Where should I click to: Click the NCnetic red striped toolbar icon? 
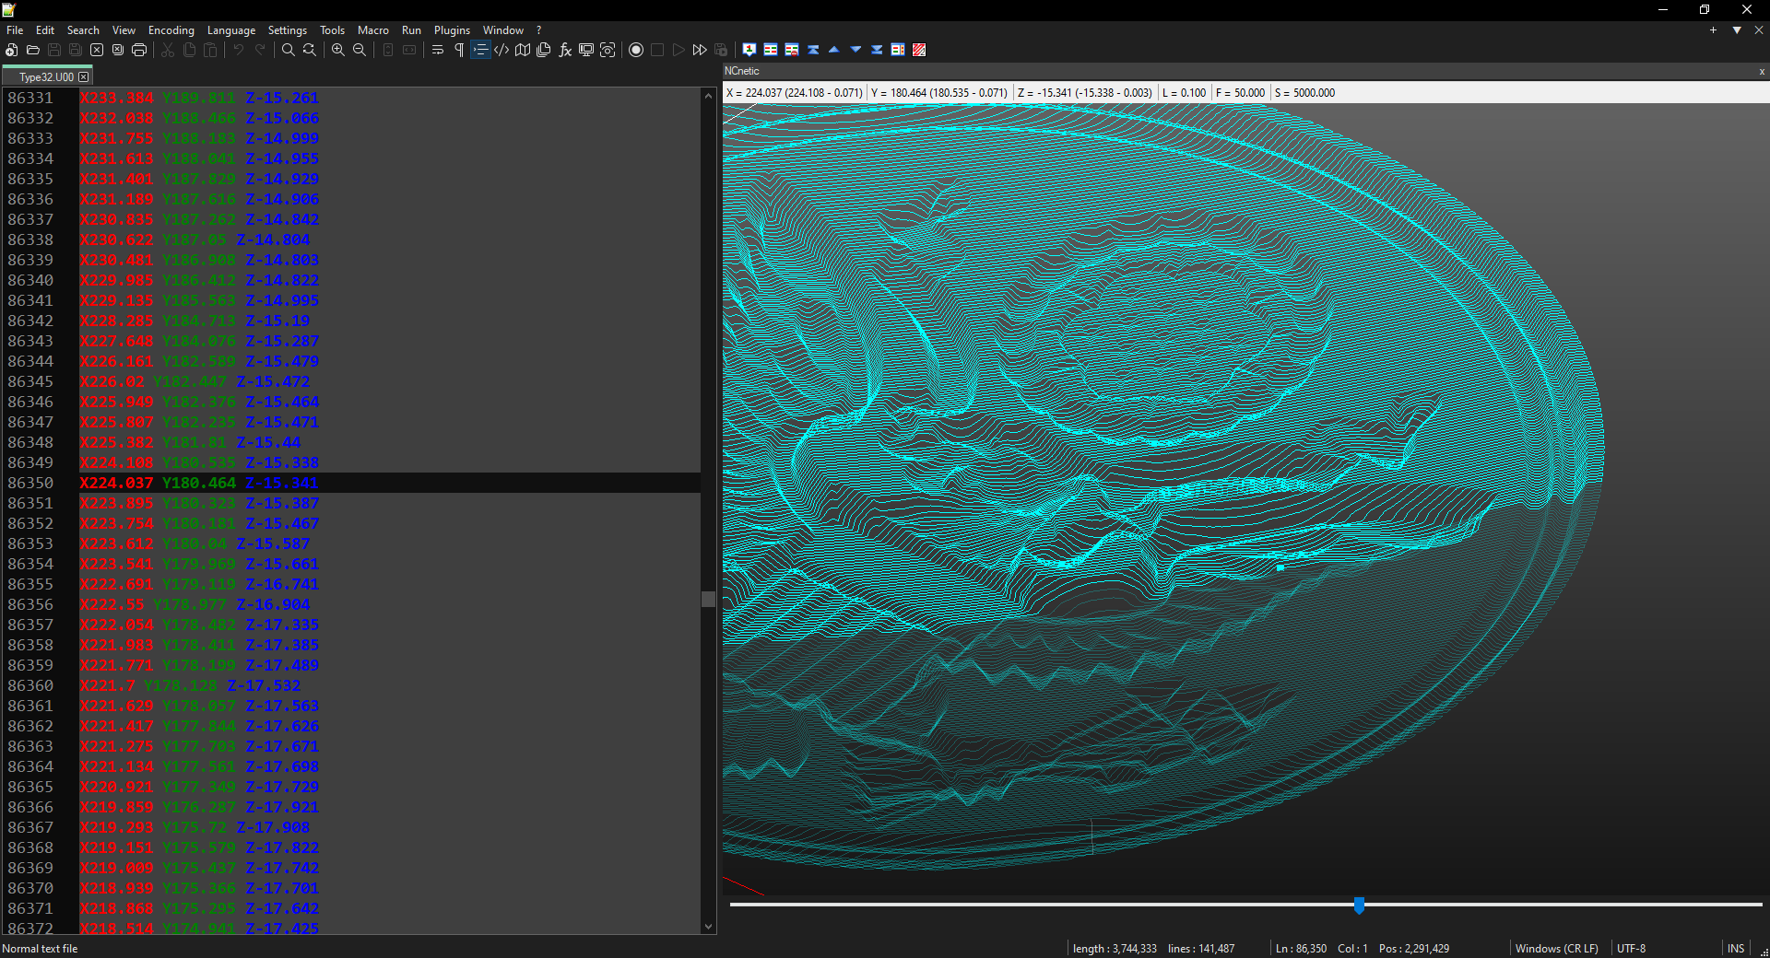(x=919, y=50)
